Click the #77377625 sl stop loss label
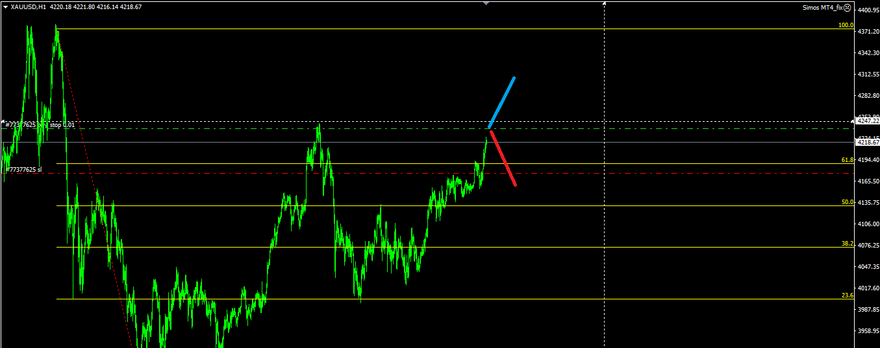Viewport: 880px width, 348px height. pyautogui.click(x=24, y=170)
